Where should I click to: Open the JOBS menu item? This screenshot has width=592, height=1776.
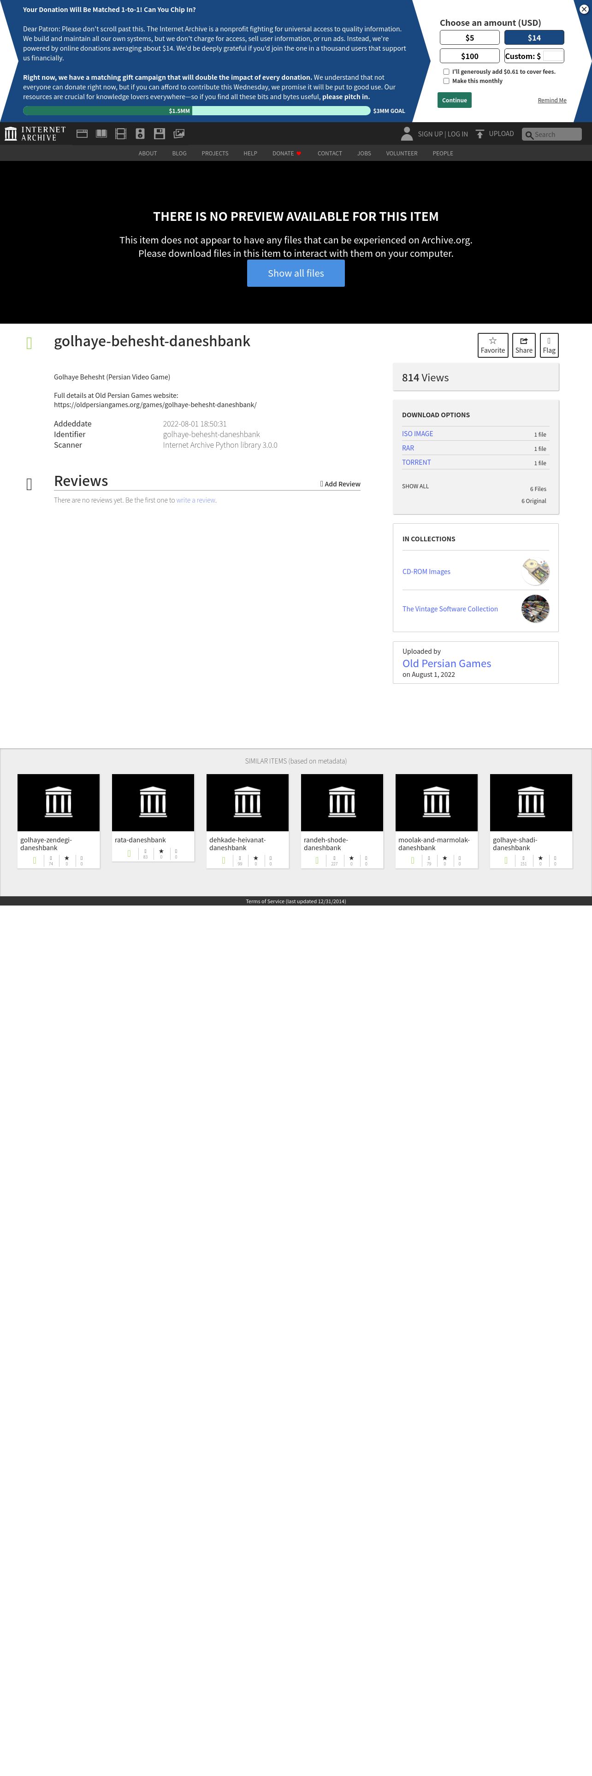364,154
